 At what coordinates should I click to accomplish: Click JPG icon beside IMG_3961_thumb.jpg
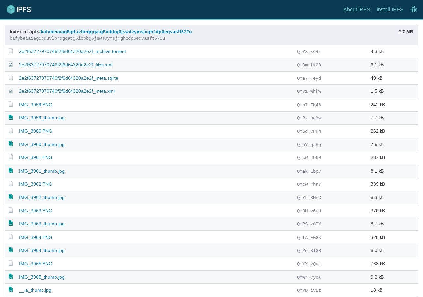click(11, 171)
